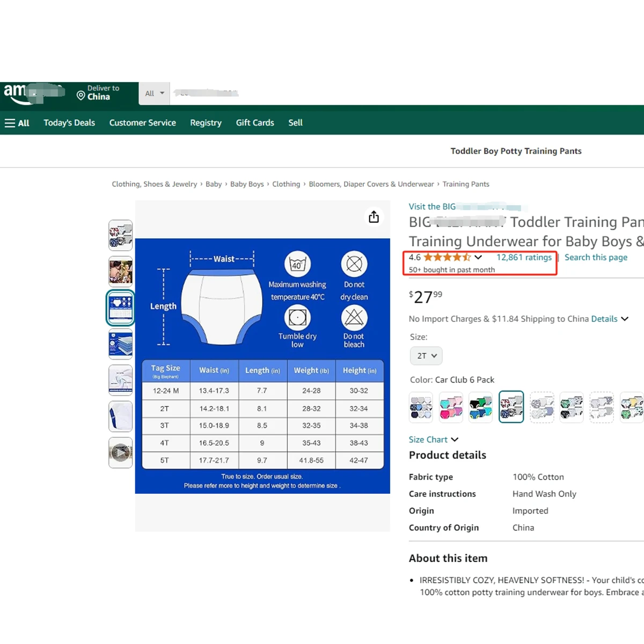Image resolution: width=644 pixels, height=644 pixels.
Task: Choose the pink and teal color swatch
Action: click(451, 407)
